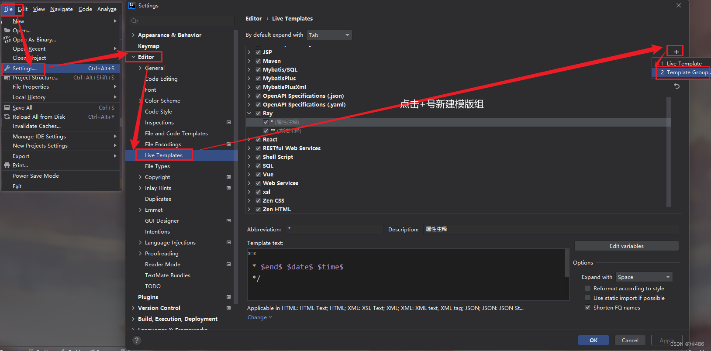Expand the Copyright settings node
The width and height of the screenshot is (711, 351).
[x=140, y=177]
